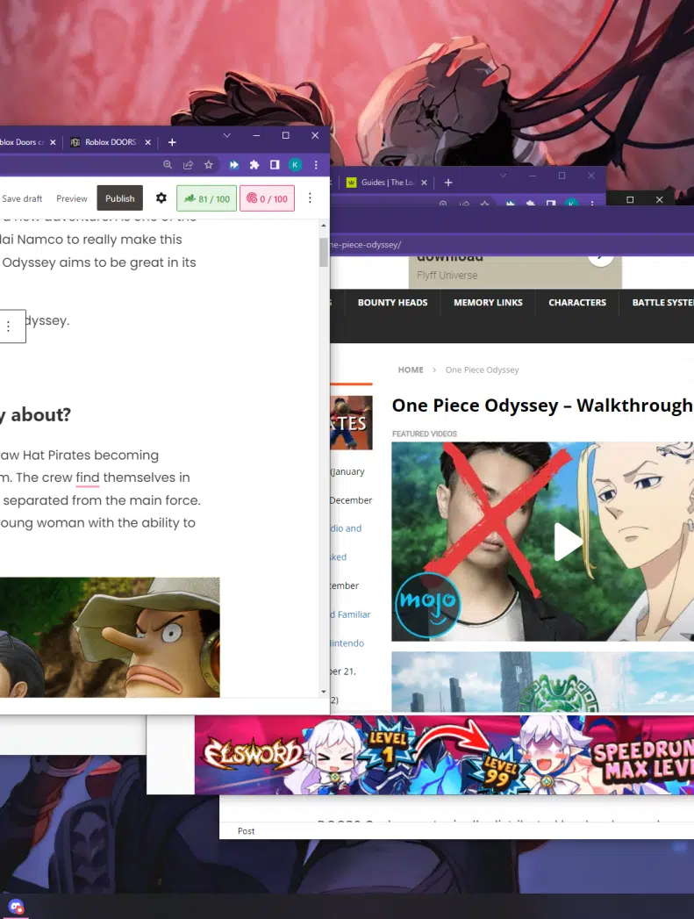The image size is (694, 919).
Task: Open Chrome menu three dots in front window
Action: [316, 165]
